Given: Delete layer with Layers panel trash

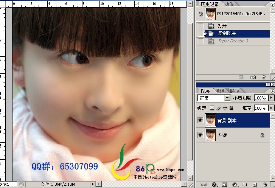Looking at the screenshot, I should coord(265,184).
